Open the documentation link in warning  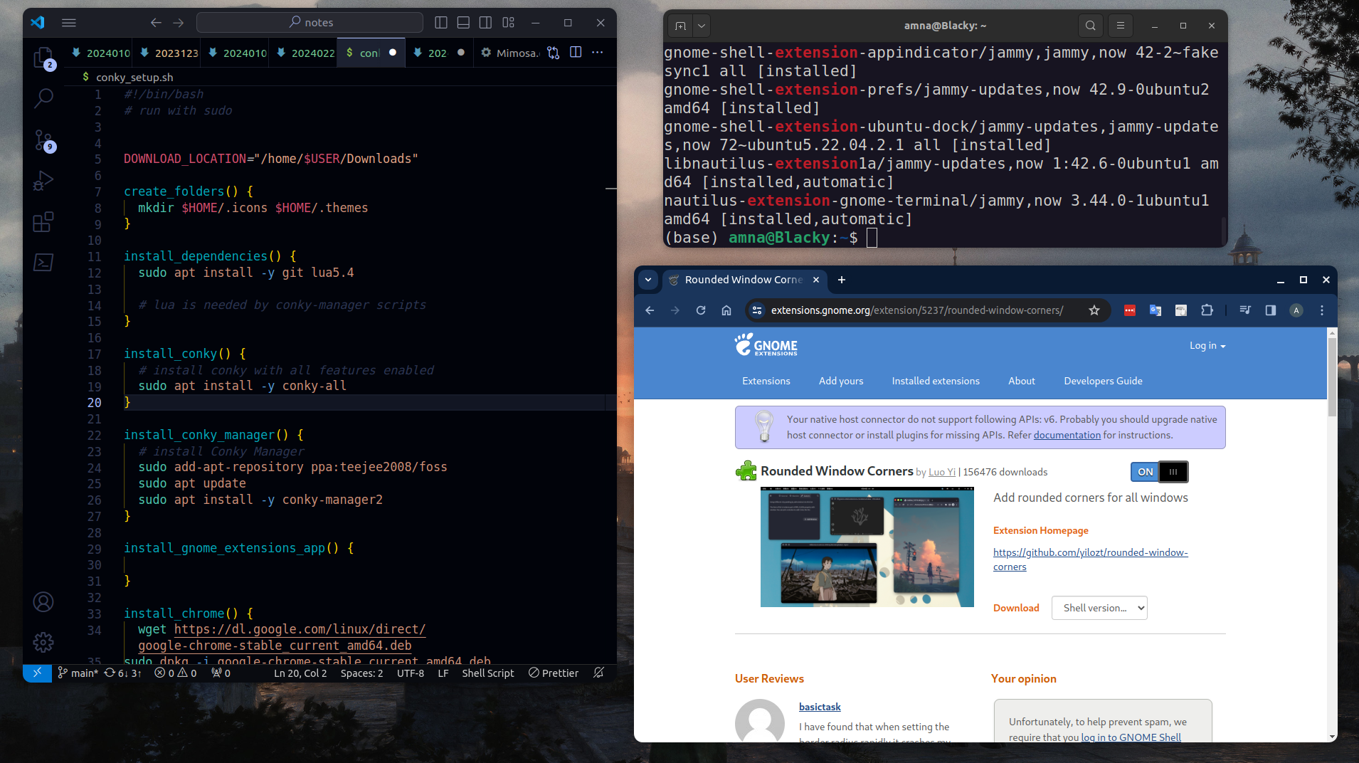(x=1067, y=435)
